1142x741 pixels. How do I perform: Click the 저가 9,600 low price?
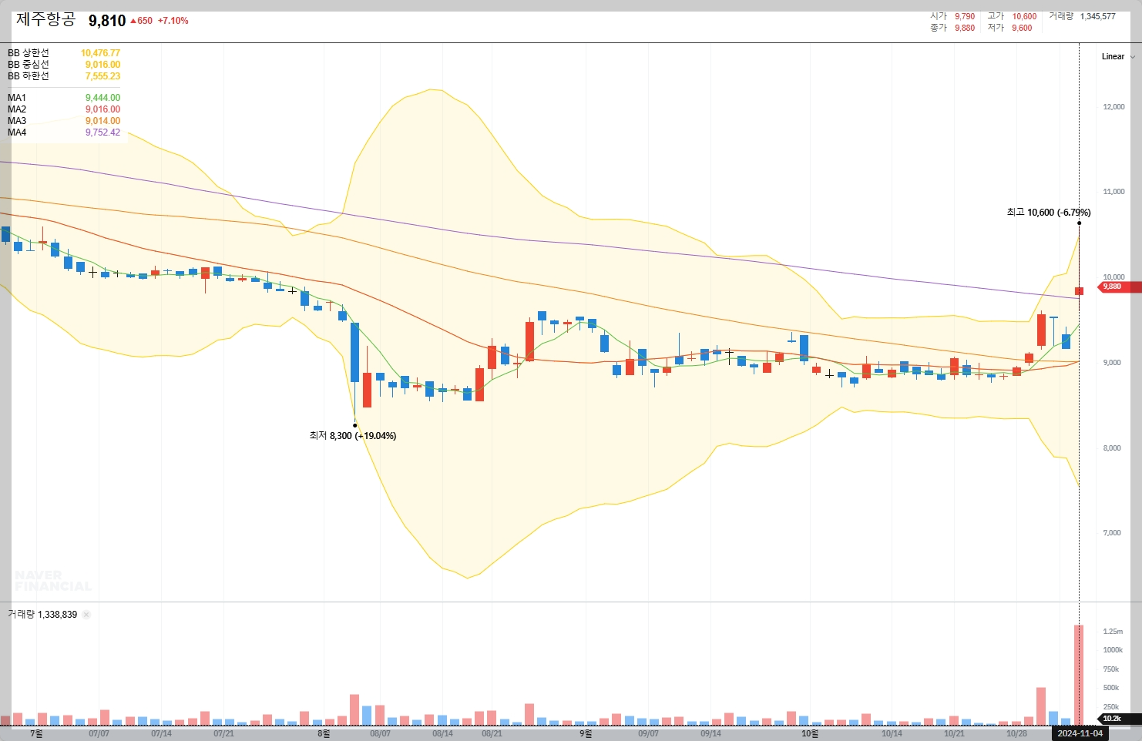(1009, 28)
